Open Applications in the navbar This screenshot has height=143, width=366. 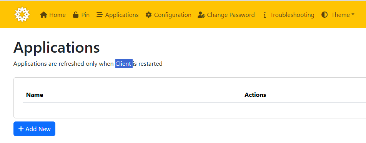pyautogui.click(x=118, y=15)
